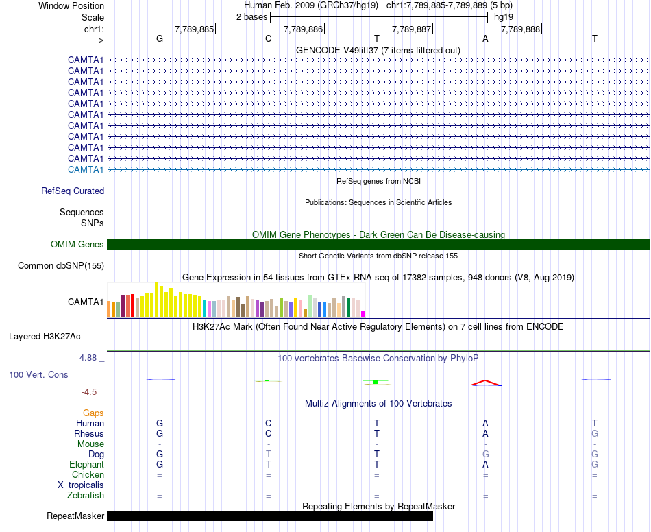Click position marker 7,789,888 on the ruler
The height and width of the screenshot is (532, 651).
point(521,29)
